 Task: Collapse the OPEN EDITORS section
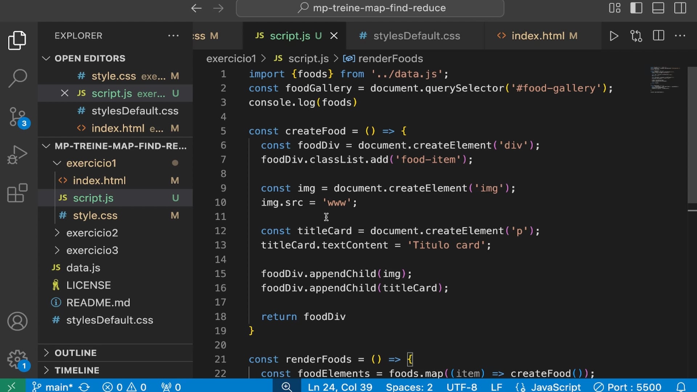(x=90, y=58)
